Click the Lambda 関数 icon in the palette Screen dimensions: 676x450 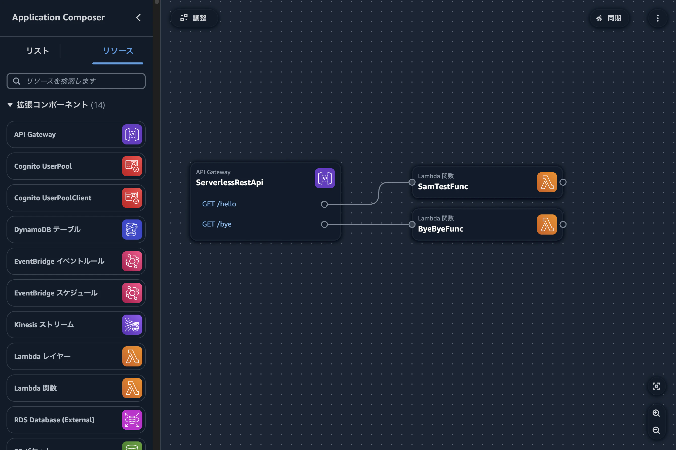[x=132, y=388]
